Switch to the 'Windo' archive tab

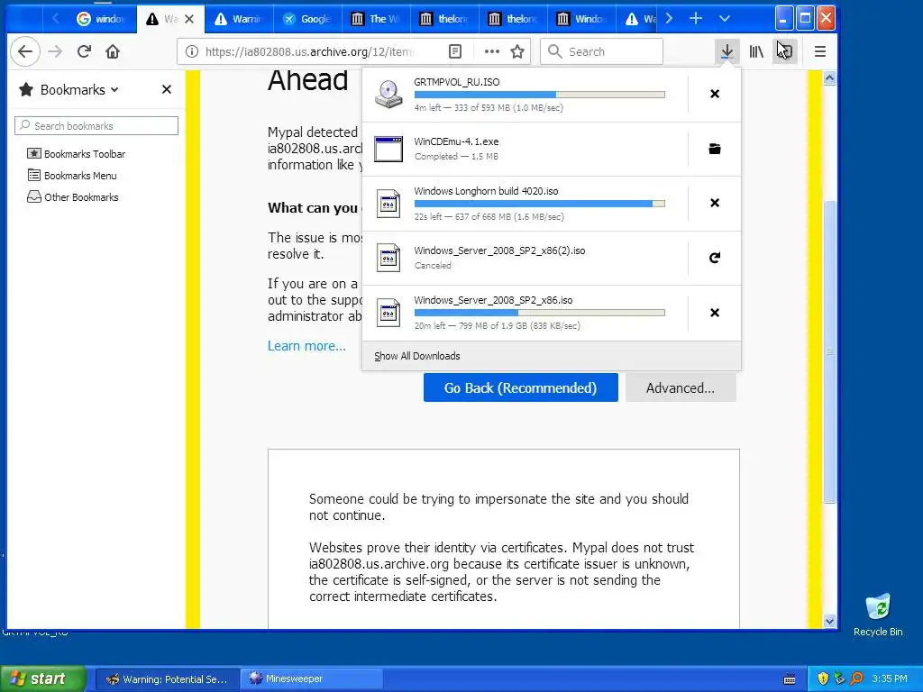581,19
